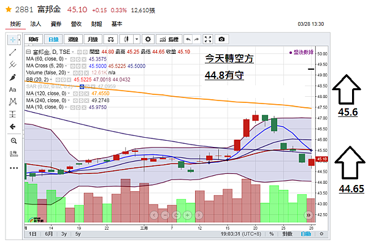Select the pitchfork drawing tool
The height and width of the screenshot is (245, 368).
click(x=13, y=64)
